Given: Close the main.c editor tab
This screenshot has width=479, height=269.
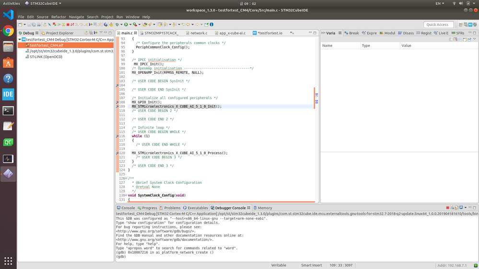Looking at the screenshot, I should pos(135,33).
